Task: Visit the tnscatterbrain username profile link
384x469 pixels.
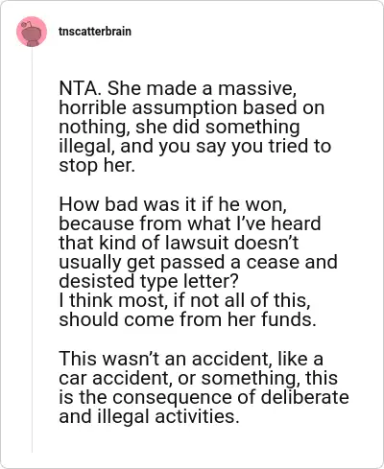Action: click(x=95, y=32)
